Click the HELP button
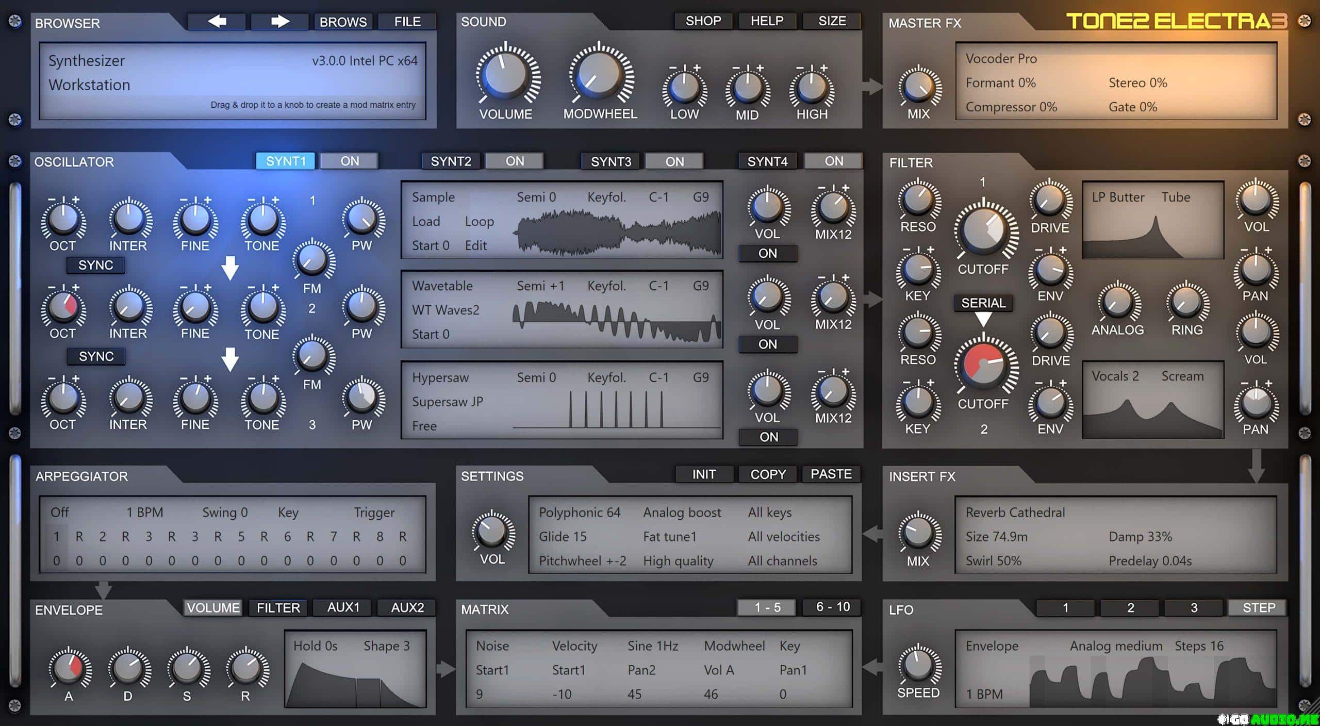 coord(767,21)
